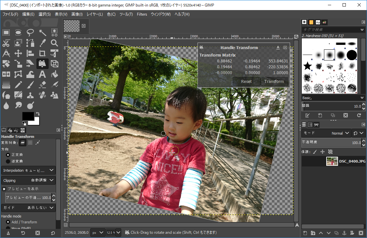367x238 pixels.
Task: Open the 編集(E) menu
Action: click(x=28, y=14)
